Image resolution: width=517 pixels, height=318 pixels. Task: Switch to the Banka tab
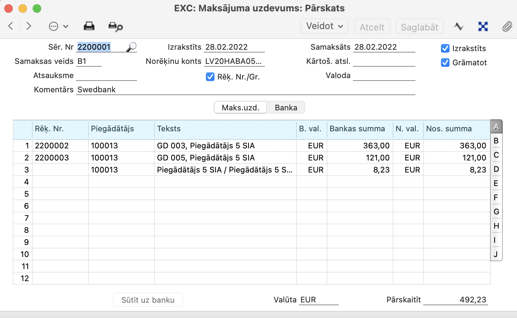(x=286, y=108)
